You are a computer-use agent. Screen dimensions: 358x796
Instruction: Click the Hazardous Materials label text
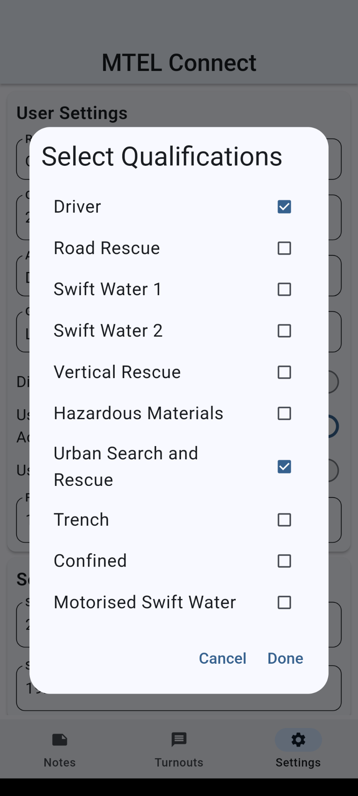point(138,413)
